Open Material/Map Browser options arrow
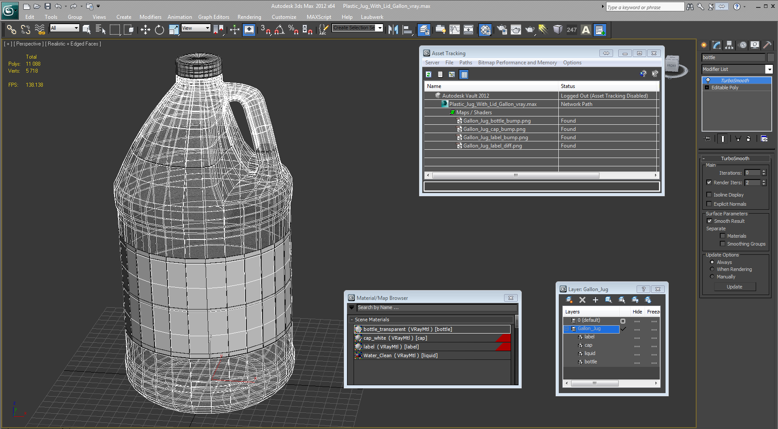This screenshot has height=429, width=778. coord(351,308)
